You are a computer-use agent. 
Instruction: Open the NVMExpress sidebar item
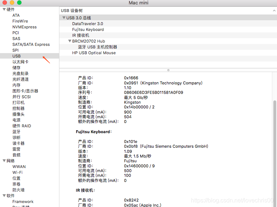click(24, 27)
